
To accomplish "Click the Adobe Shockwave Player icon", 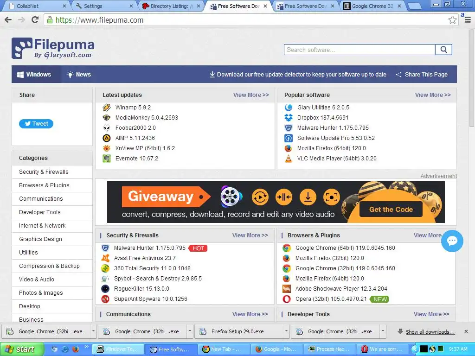I will pos(287,289).
